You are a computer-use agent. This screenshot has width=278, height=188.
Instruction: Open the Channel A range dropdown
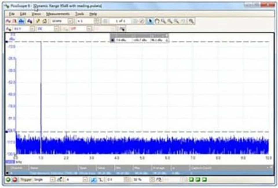[x=32, y=28]
